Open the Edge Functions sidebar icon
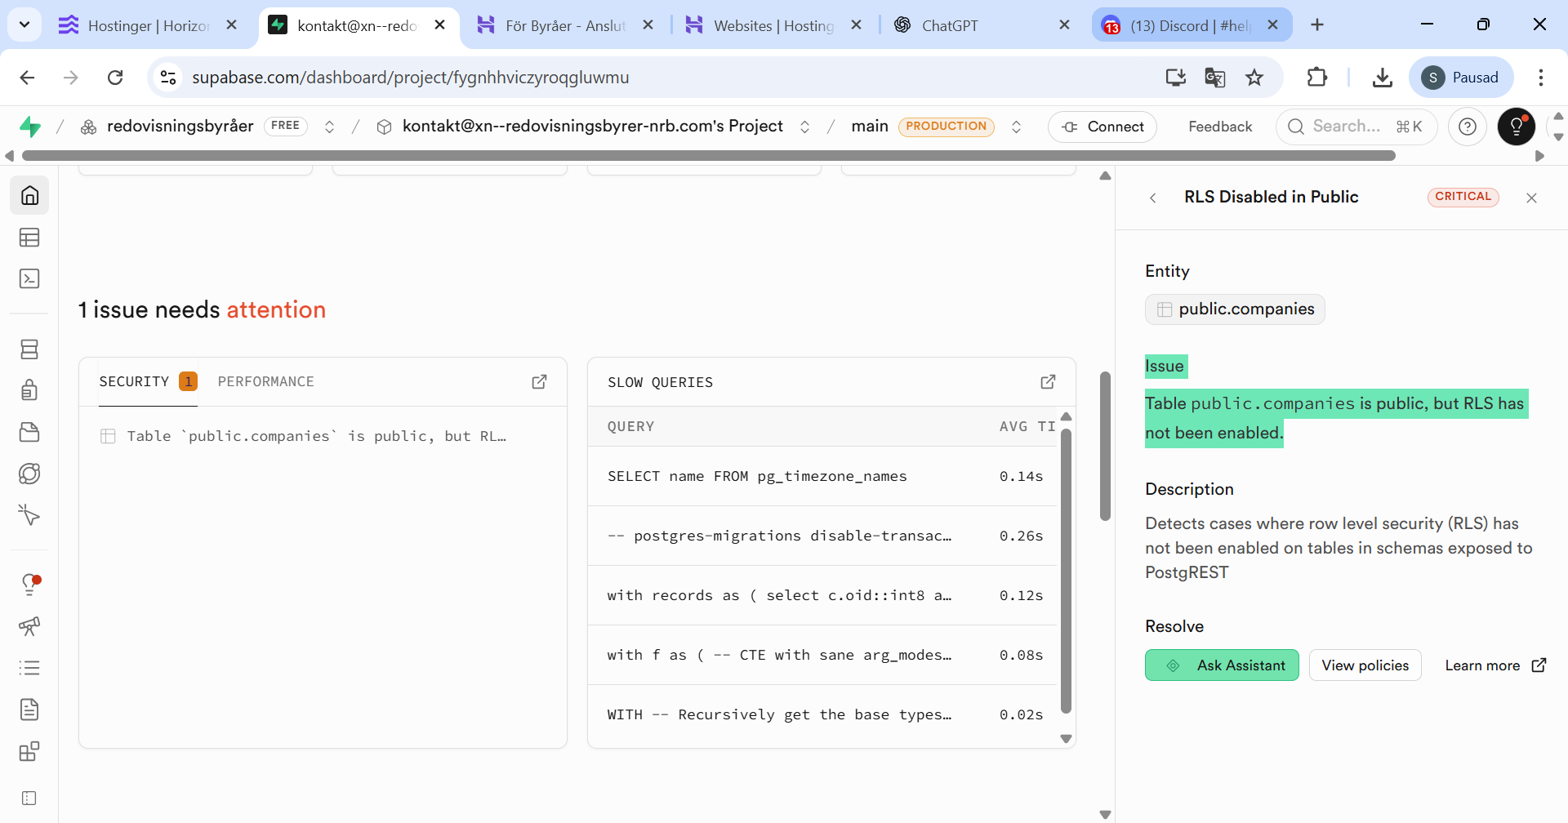Viewport: 1568px width, 823px height. click(29, 474)
